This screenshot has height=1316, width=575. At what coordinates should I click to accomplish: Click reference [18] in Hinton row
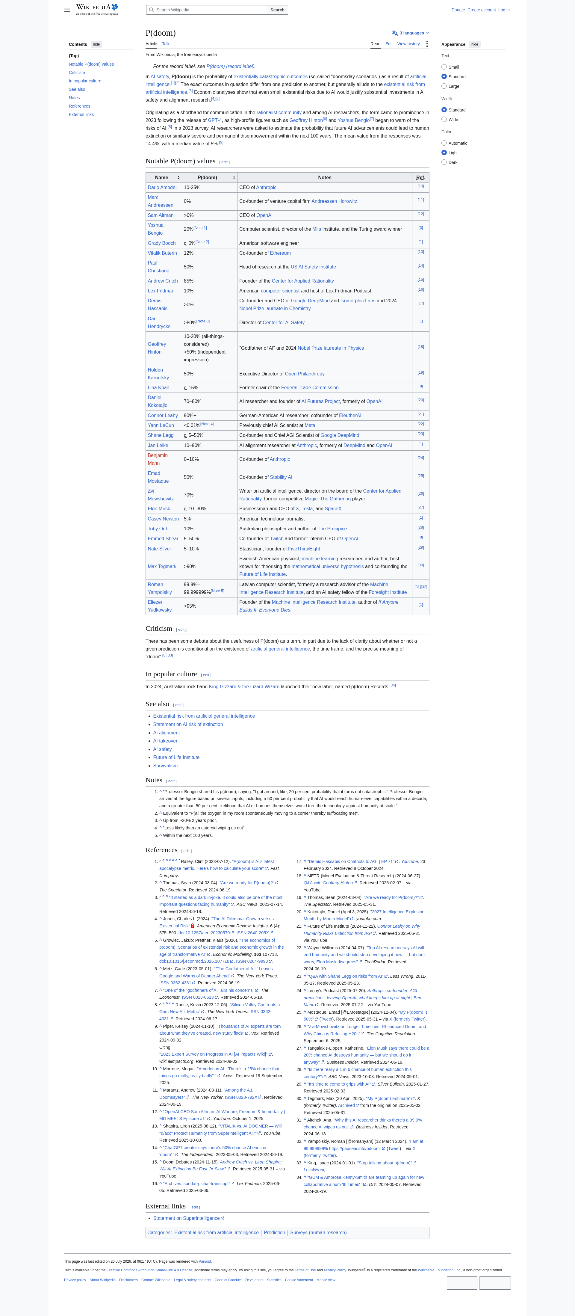421,346
